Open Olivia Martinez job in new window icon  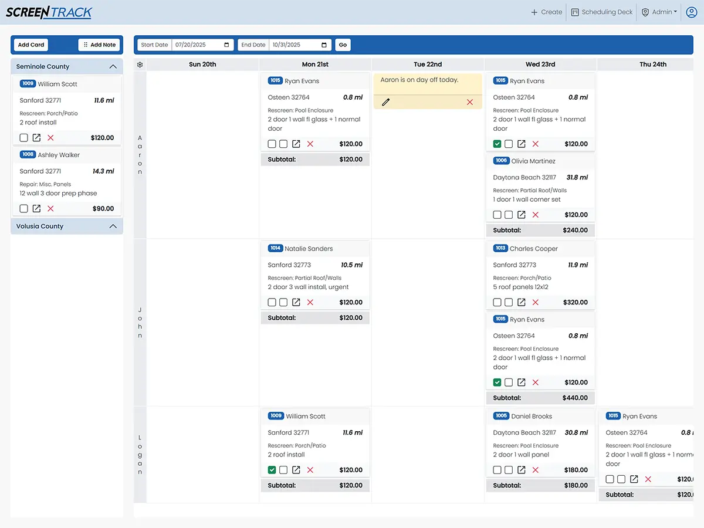[521, 215]
